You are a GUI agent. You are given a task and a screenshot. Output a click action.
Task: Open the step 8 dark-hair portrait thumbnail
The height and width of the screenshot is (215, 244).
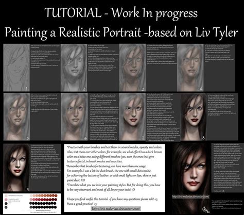[x=194, y=117]
